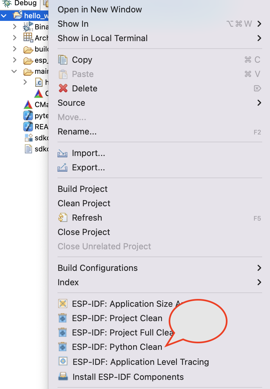Click the Export icon

[x=62, y=167]
